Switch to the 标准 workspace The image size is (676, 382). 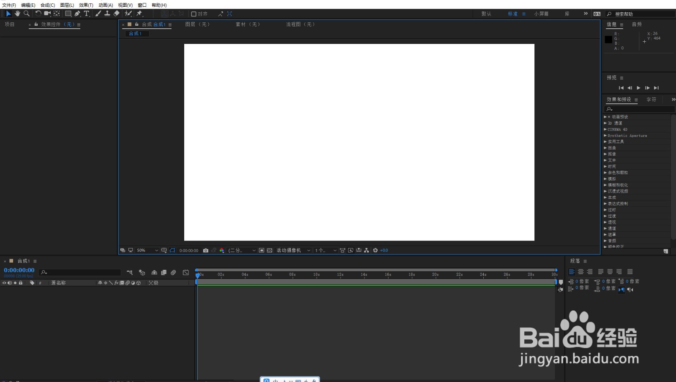coord(513,14)
